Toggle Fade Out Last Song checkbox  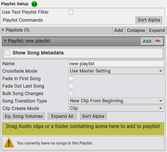tap(71, 86)
